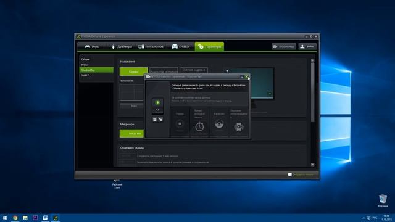This screenshot has width=395, height=222.
Task: Click the shadow time stopwatch icon
Action: click(x=199, y=126)
